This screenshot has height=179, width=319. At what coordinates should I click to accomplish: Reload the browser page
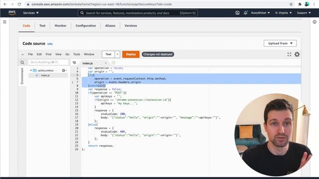(x=19, y=4)
